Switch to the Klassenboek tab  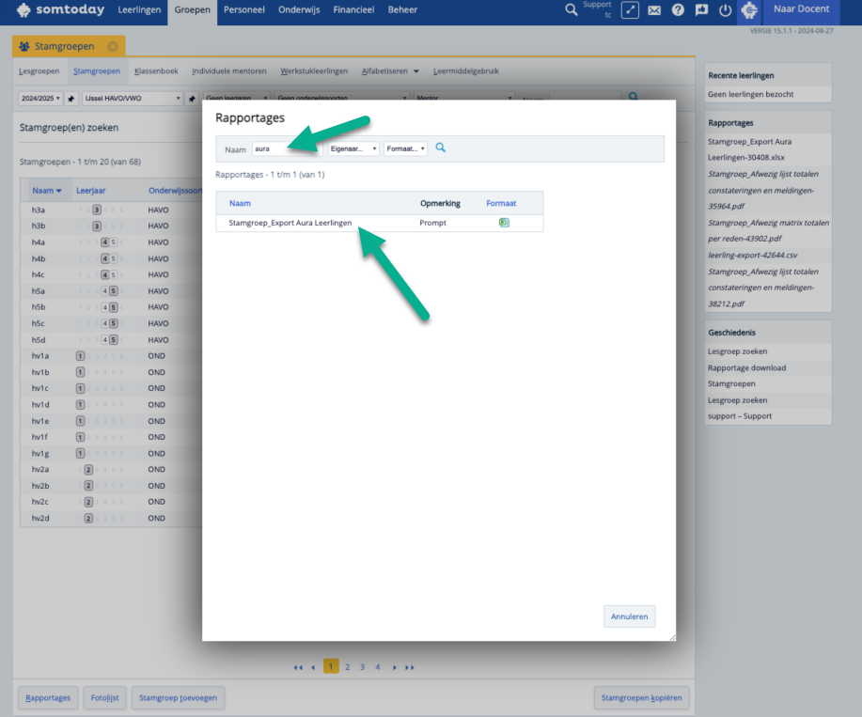[156, 71]
